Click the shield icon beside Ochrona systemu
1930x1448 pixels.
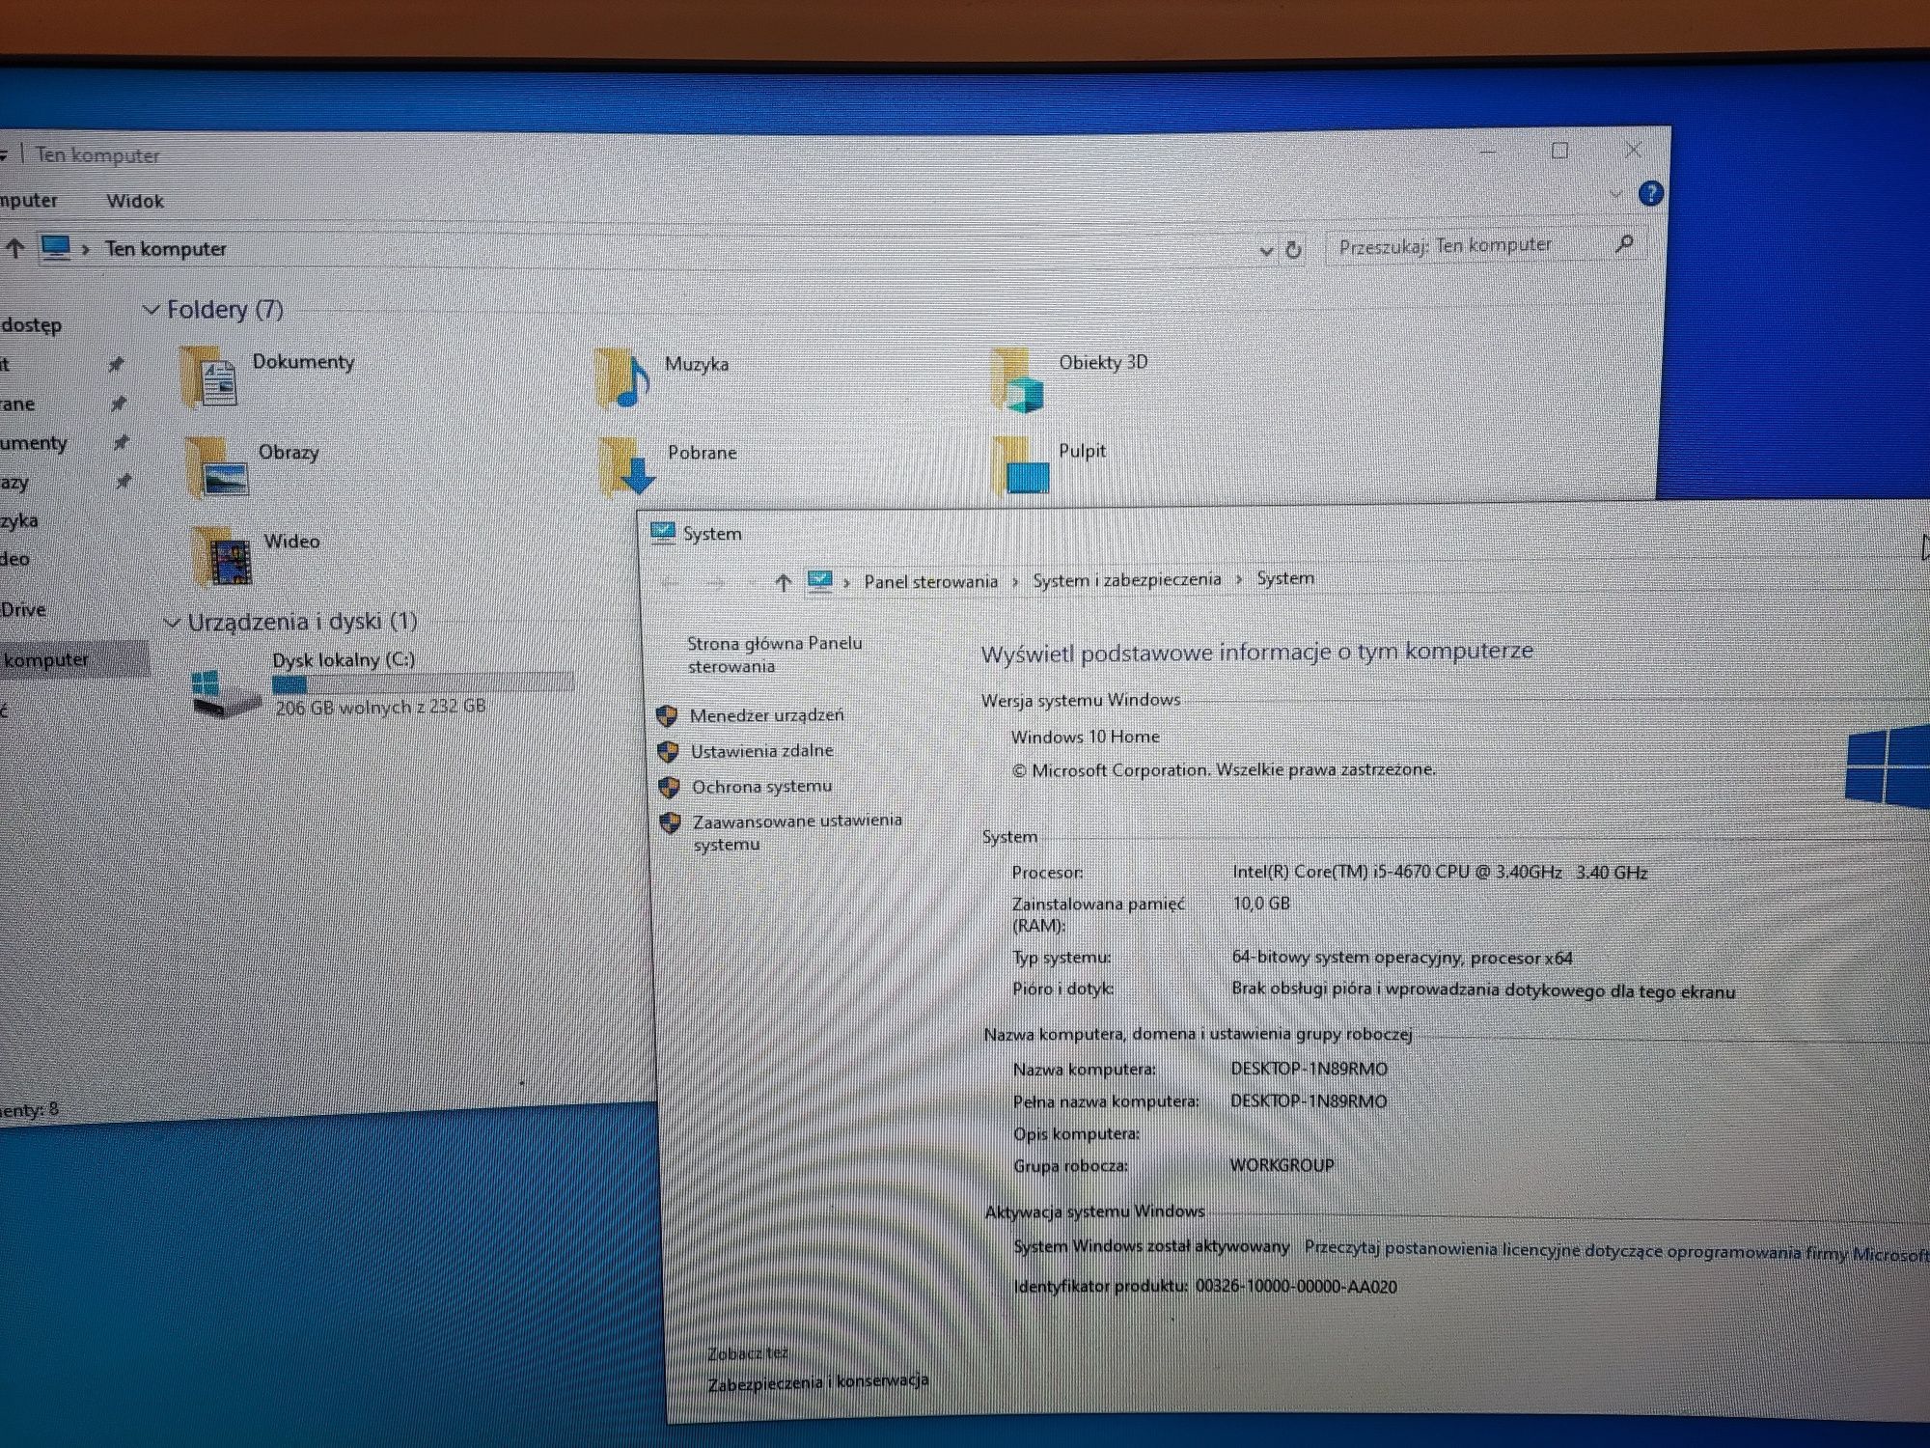669,787
